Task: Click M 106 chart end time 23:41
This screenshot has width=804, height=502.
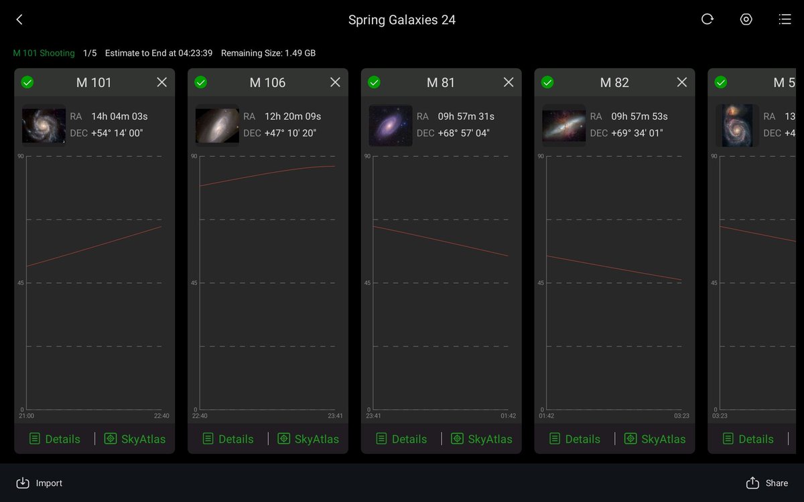Action: coord(335,416)
